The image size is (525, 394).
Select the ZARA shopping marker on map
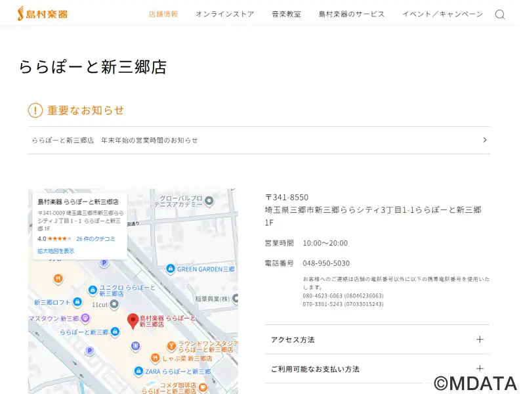pos(138,372)
